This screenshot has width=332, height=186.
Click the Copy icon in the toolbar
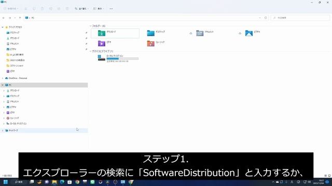pos(34,9)
